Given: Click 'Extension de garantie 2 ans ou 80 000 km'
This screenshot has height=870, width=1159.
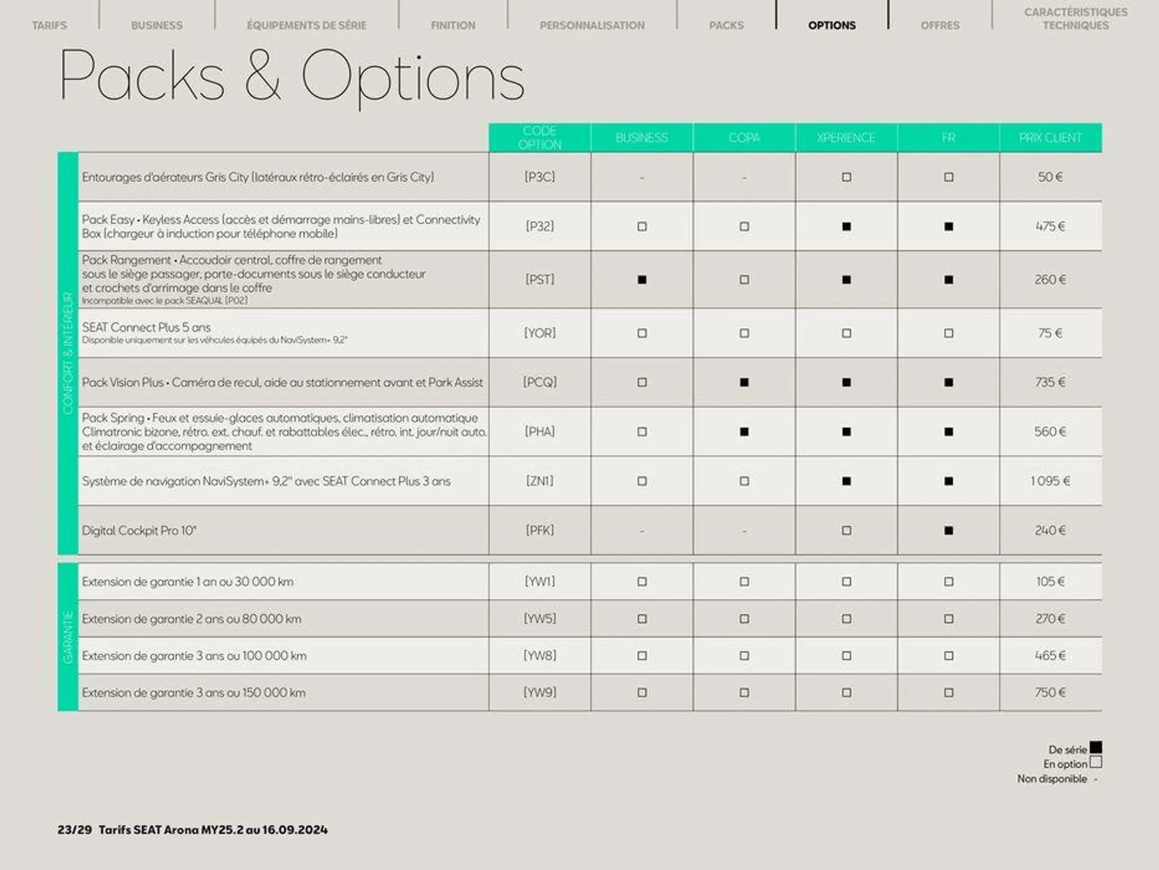Looking at the screenshot, I should point(191,619).
